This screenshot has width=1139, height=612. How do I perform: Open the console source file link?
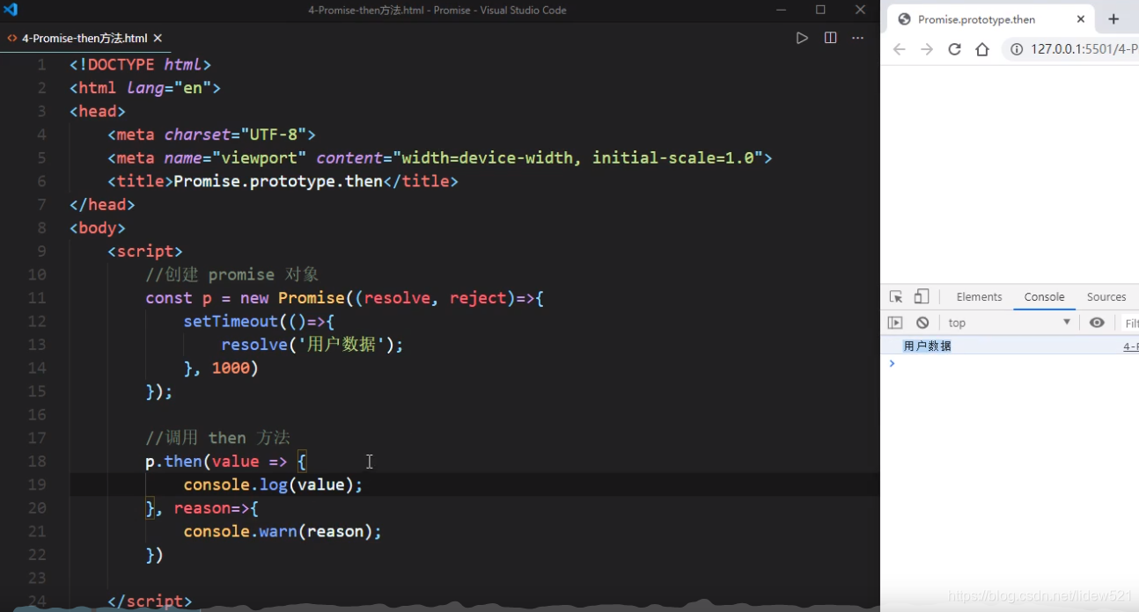1130,346
